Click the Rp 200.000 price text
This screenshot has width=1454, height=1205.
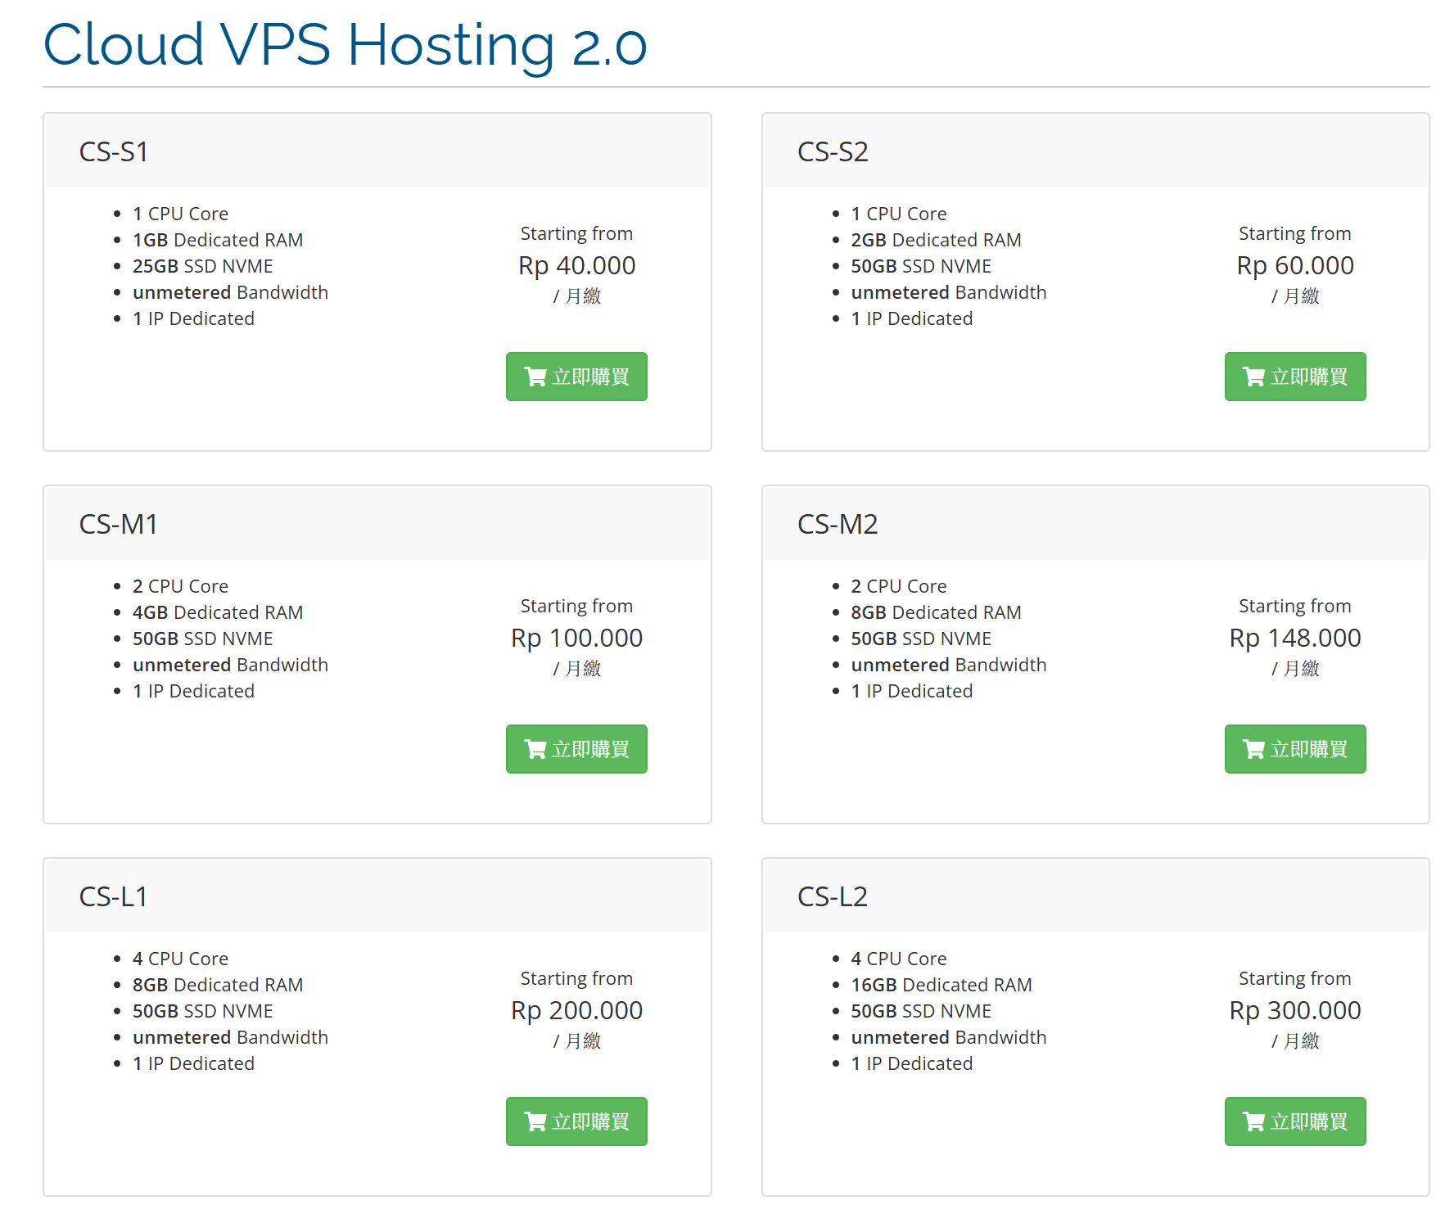[576, 1010]
